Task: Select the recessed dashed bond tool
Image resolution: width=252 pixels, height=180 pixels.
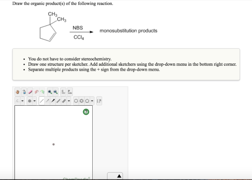Action: click(x=47, y=101)
